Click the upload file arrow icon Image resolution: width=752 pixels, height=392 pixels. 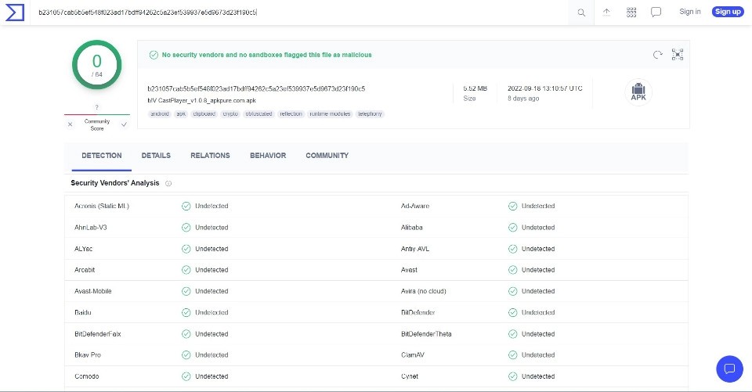tap(606, 13)
